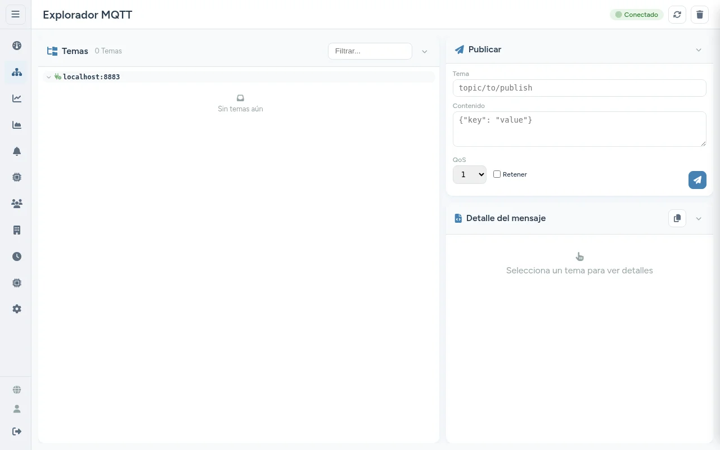The width and height of the screenshot is (720, 450).
Task: Open the notifications bell in the sidebar
Action: coord(17,151)
